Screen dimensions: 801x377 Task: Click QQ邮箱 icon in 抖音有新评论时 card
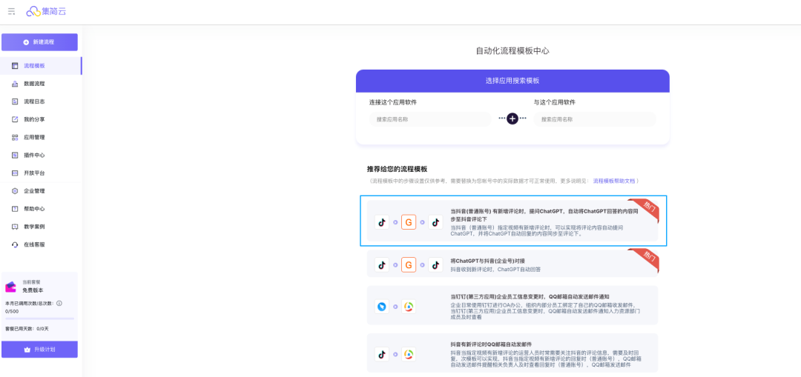408,354
